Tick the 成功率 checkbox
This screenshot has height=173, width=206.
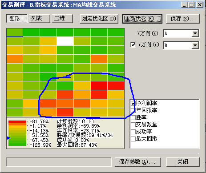(x=133, y=132)
